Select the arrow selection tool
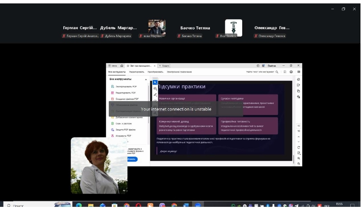362x208 pixels. 155,82
